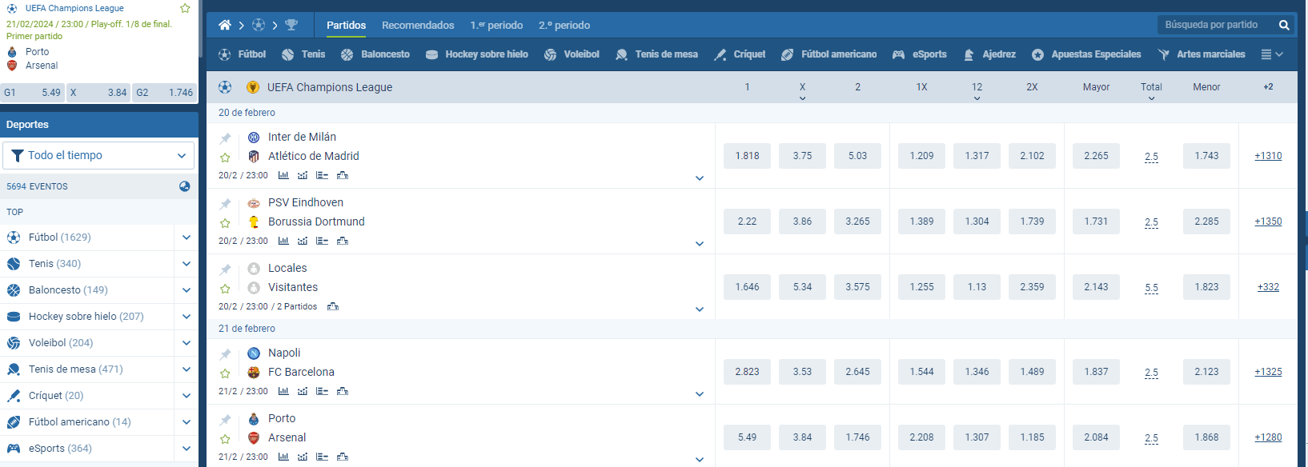Switch to the Partidos tab
This screenshot has width=1308, height=467.
point(347,26)
